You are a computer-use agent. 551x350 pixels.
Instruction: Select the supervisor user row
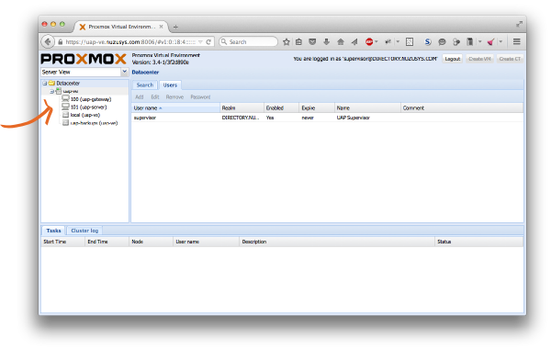point(327,118)
